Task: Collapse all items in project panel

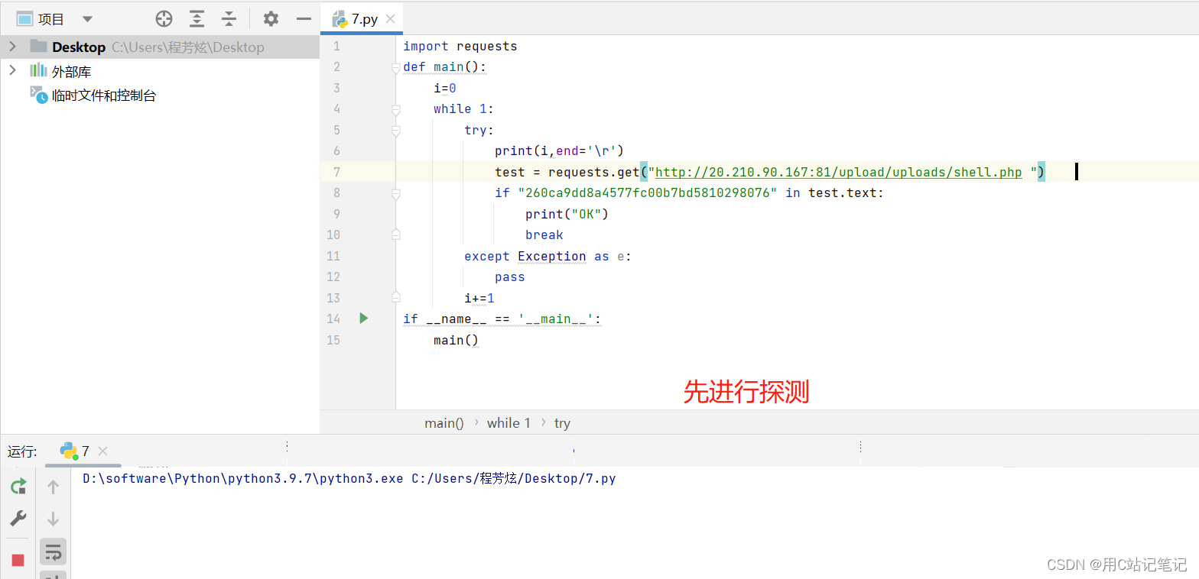Action: 229,19
